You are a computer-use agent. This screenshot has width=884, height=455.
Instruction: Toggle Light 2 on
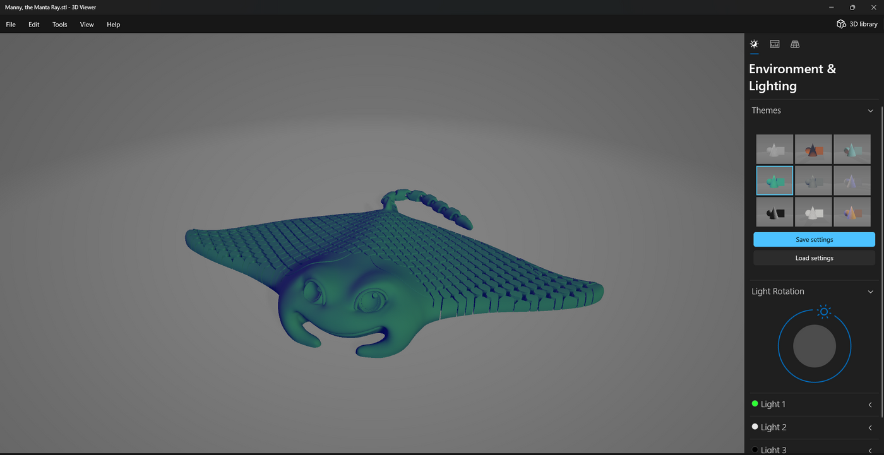click(x=755, y=427)
